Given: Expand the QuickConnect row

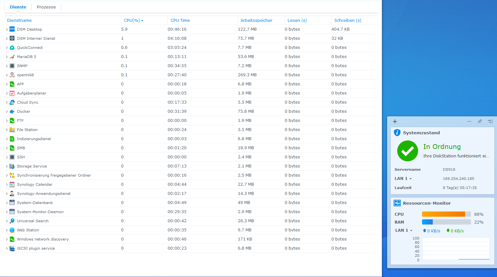Looking at the screenshot, I should click(x=7, y=48).
